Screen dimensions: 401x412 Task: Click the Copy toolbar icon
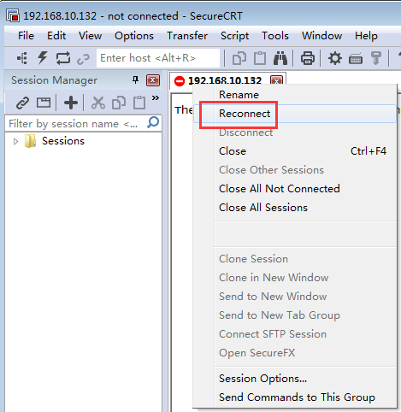(x=239, y=58)
